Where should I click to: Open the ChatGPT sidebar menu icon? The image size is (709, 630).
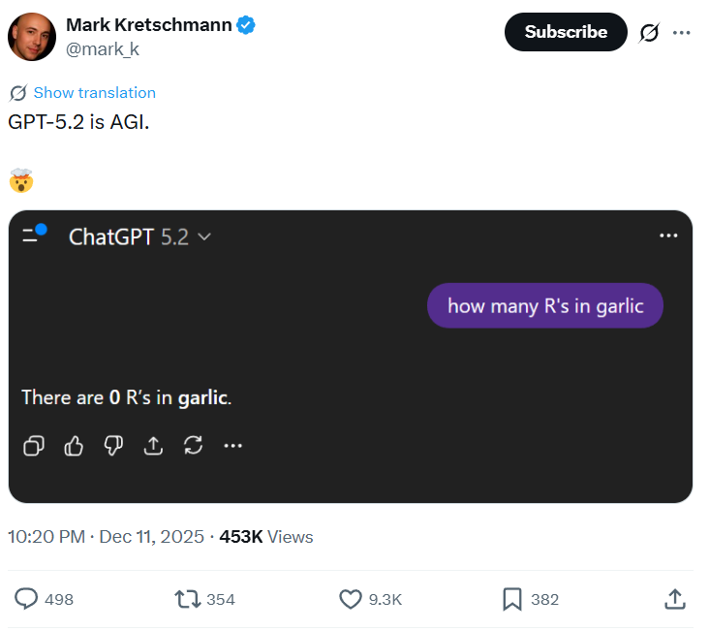pos(32,236)
